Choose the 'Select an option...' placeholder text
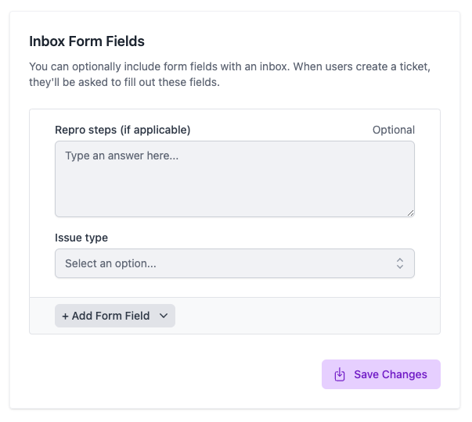 click(x=110, y=263)
